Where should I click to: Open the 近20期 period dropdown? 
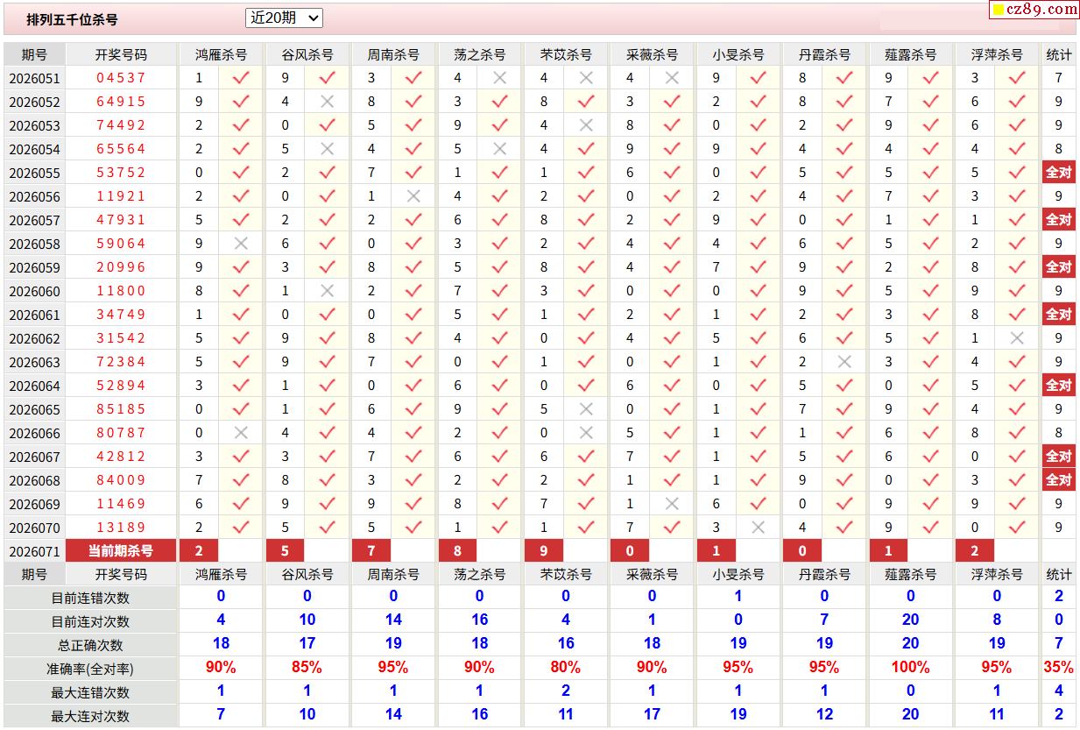(285, 18)
